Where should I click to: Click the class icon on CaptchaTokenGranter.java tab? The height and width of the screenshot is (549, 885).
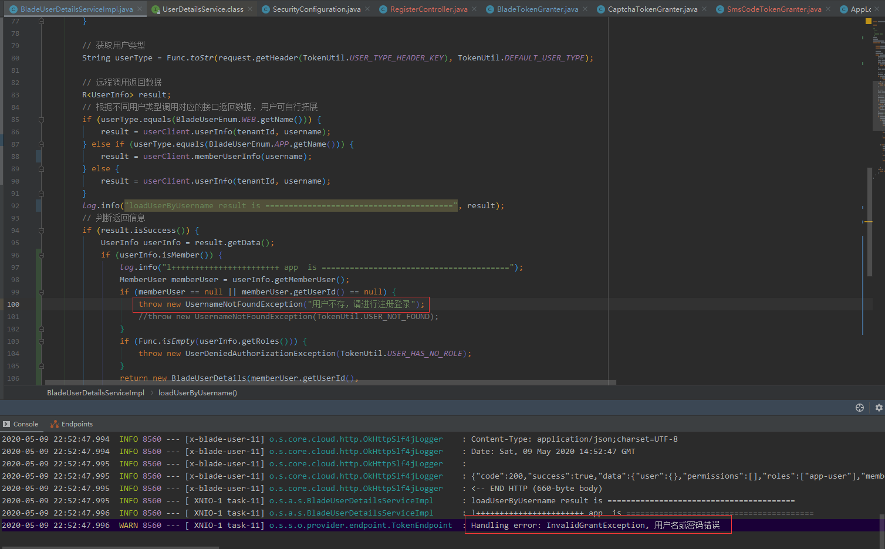coord(601,9)
